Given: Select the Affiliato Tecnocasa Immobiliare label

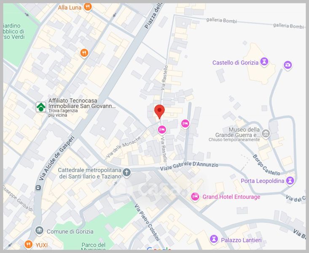Looking at the screenshot, I should pos(82,103).
